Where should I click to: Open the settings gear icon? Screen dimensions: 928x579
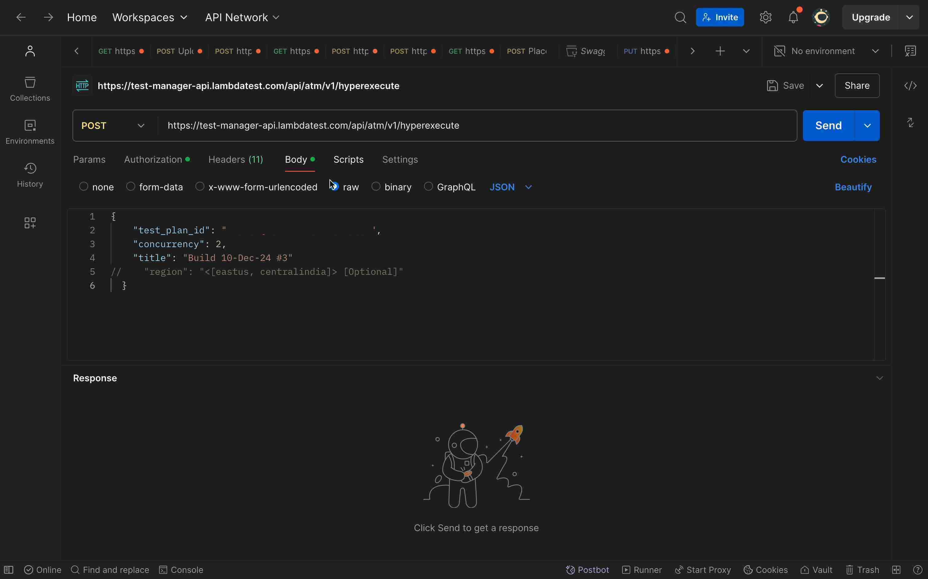(765, 17)
